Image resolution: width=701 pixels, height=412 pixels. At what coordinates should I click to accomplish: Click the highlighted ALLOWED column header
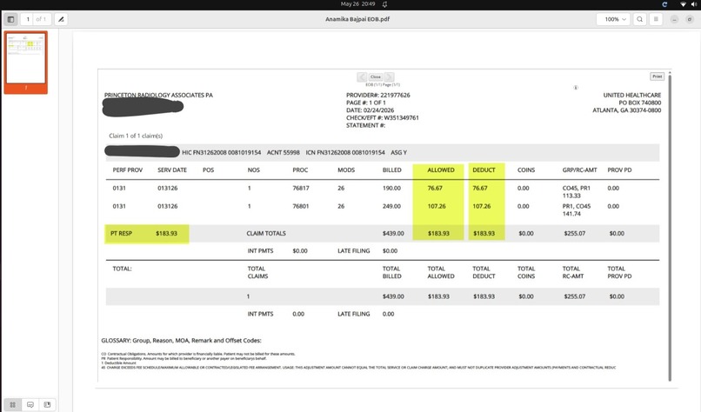[x=441, y=170]
